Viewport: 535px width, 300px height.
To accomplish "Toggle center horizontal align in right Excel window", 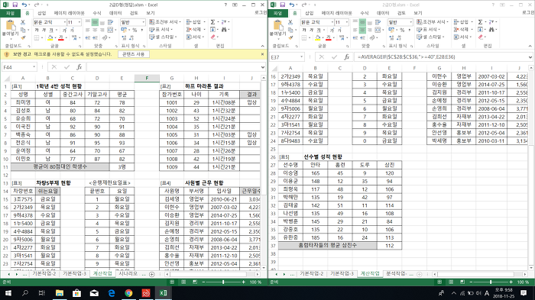I will click(x=362, y=30).
